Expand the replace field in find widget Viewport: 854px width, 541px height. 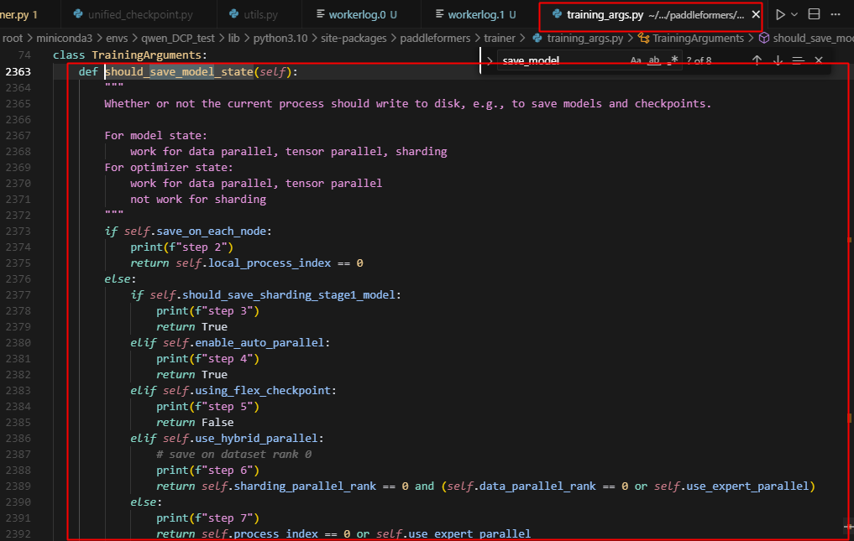(490, 60)
